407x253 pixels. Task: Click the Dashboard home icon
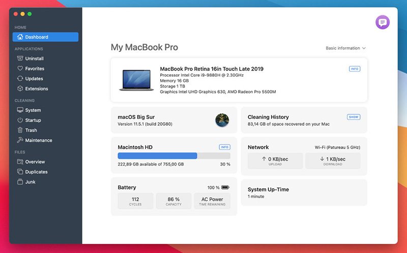click(20, 37)
